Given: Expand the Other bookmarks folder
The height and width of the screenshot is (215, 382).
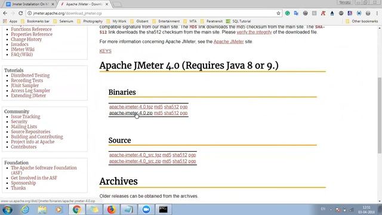Looking at the screenshot, I should (362, 21).
